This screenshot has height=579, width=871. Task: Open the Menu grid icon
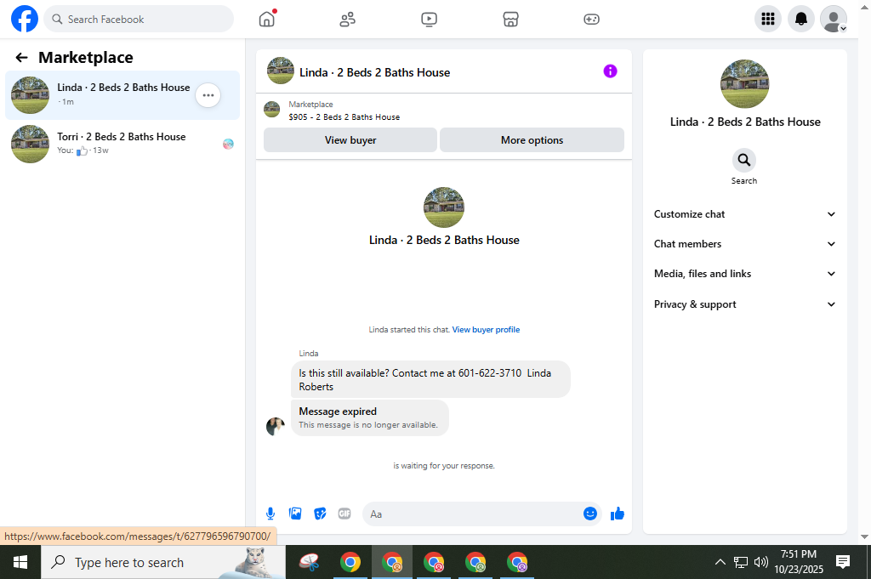point(768,19)
